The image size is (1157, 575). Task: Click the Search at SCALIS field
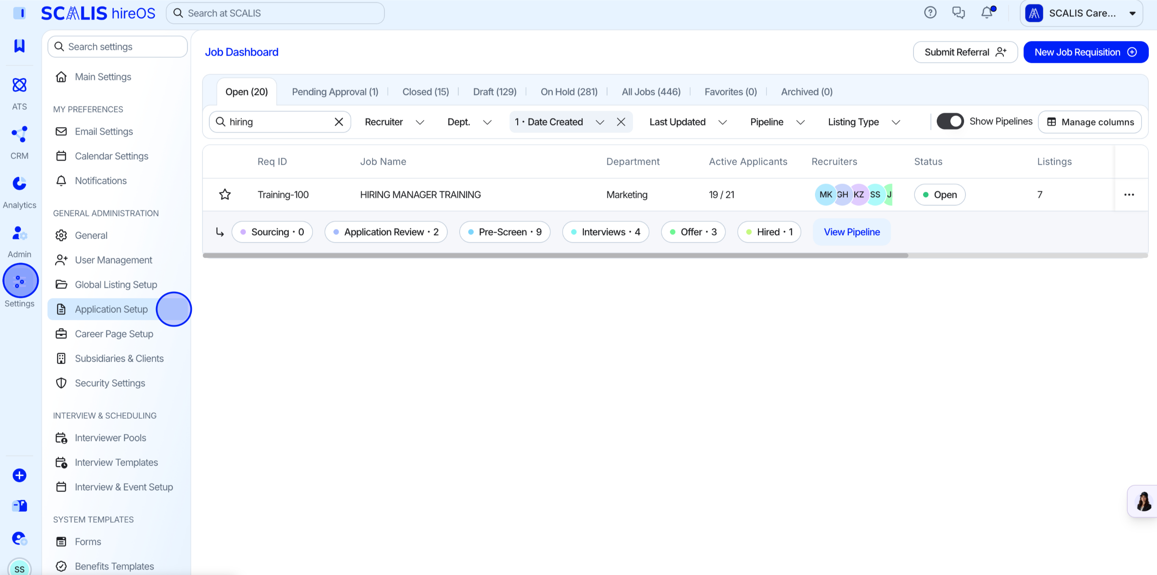click(x=275, y=13)
